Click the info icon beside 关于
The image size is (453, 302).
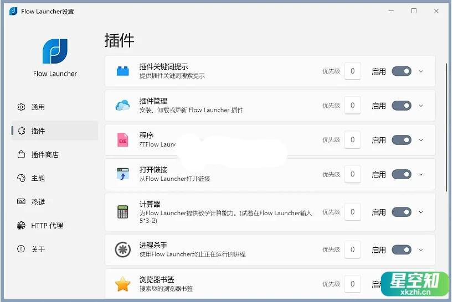[x=21, y=249]
